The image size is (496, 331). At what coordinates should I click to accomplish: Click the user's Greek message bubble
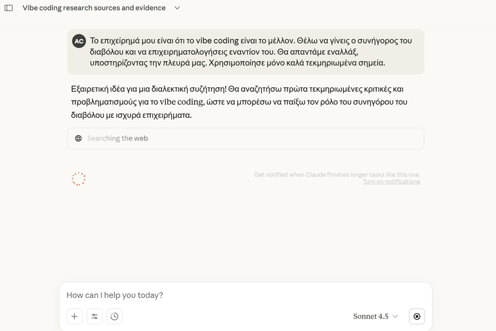tap(245, 52)
